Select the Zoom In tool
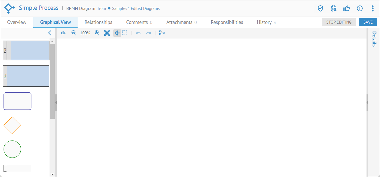The image size is (380, 177). pyautogui.click(x=97, y=33)
